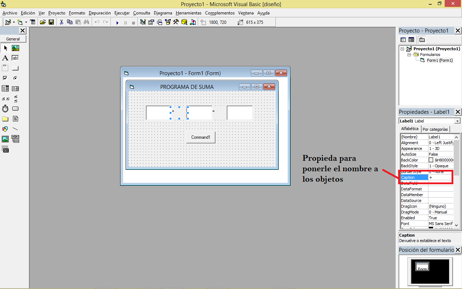
Task: Click the Command1 button on the form
Action: (x=200, y=137)
